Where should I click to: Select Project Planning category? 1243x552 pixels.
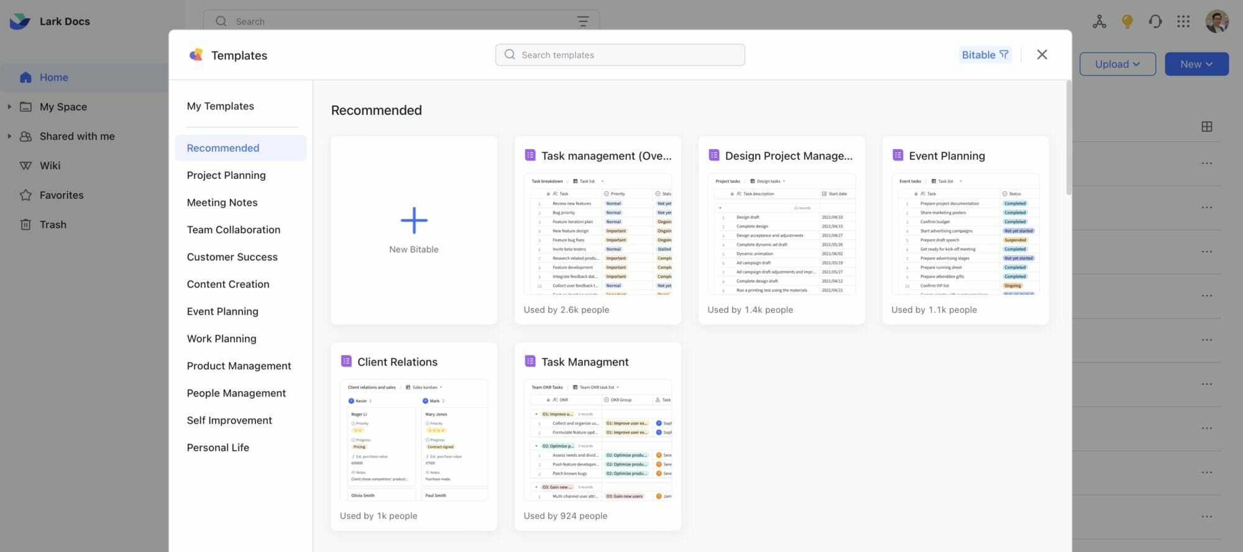(226, 175)
